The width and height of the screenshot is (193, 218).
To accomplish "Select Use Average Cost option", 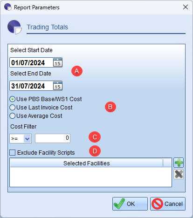I will point(36,116).
